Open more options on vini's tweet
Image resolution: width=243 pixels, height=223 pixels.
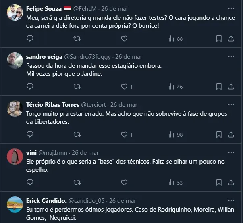pos(231,152)
